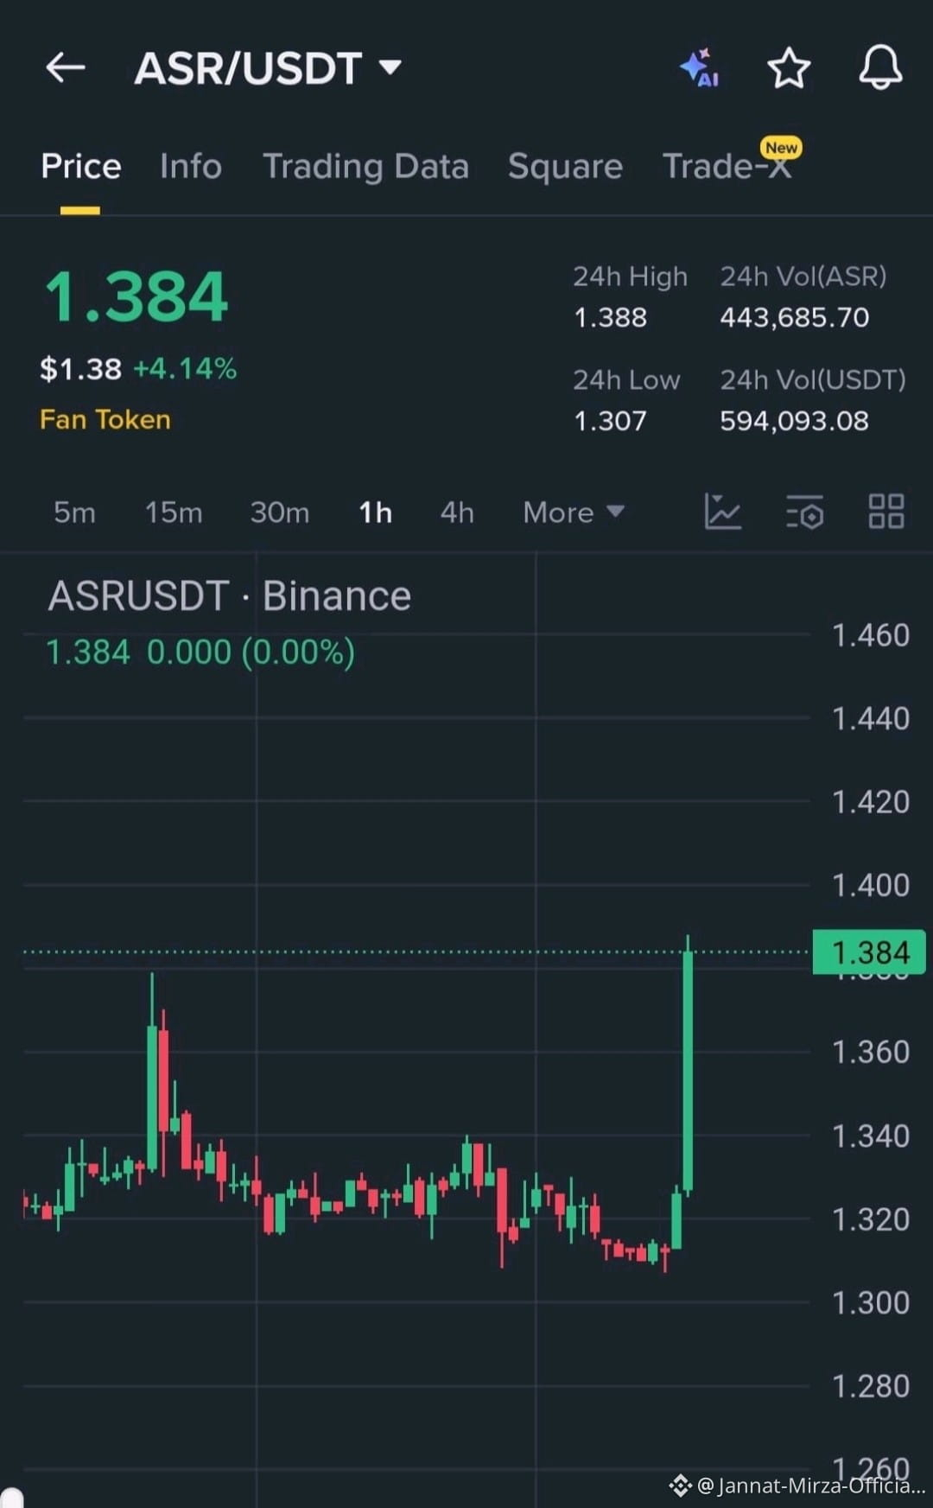Tap the ASRUSDT · Binance chart title
This screenshot has width=933, height=1508.
(x=230, y=596)
